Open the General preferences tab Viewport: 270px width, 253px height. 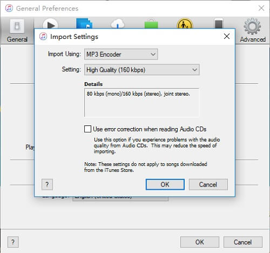click(17, 31)
